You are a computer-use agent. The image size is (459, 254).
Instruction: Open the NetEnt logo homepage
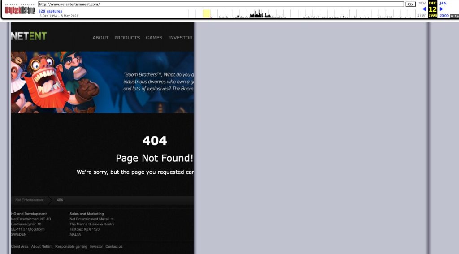tap(29, 36)
